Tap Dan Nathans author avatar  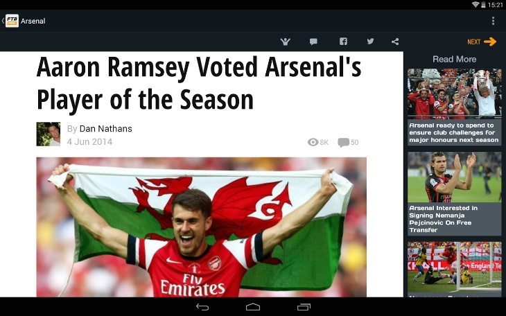click(49, 134)
